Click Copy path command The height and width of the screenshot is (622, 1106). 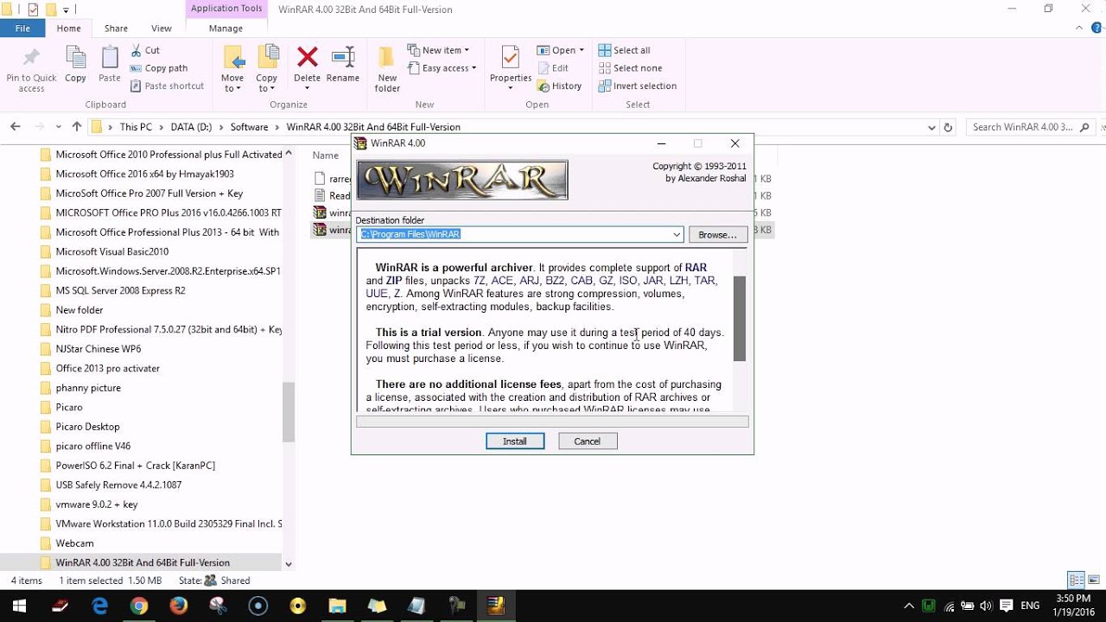159,68
